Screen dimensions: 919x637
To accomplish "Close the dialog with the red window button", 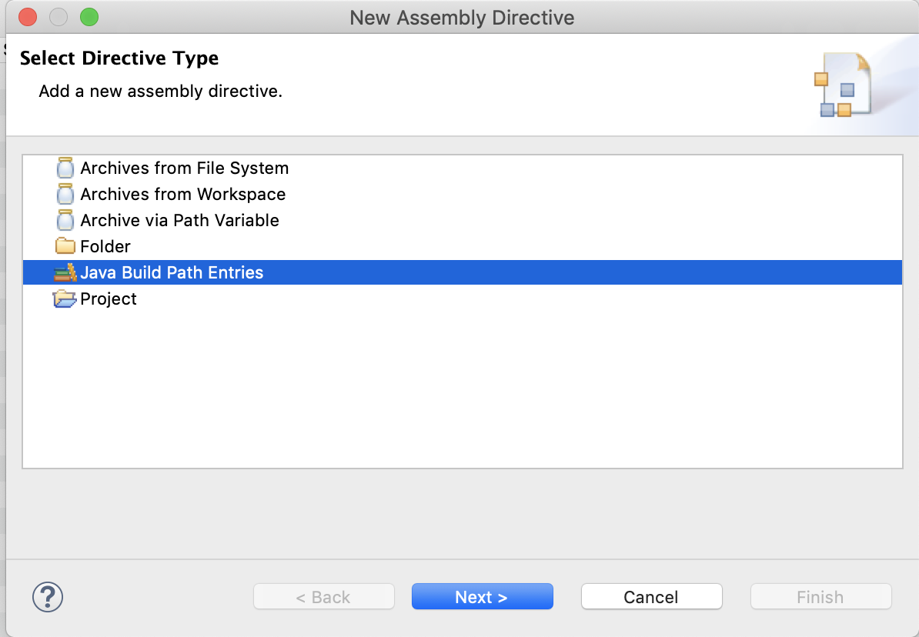I will (x=28, y=17).
